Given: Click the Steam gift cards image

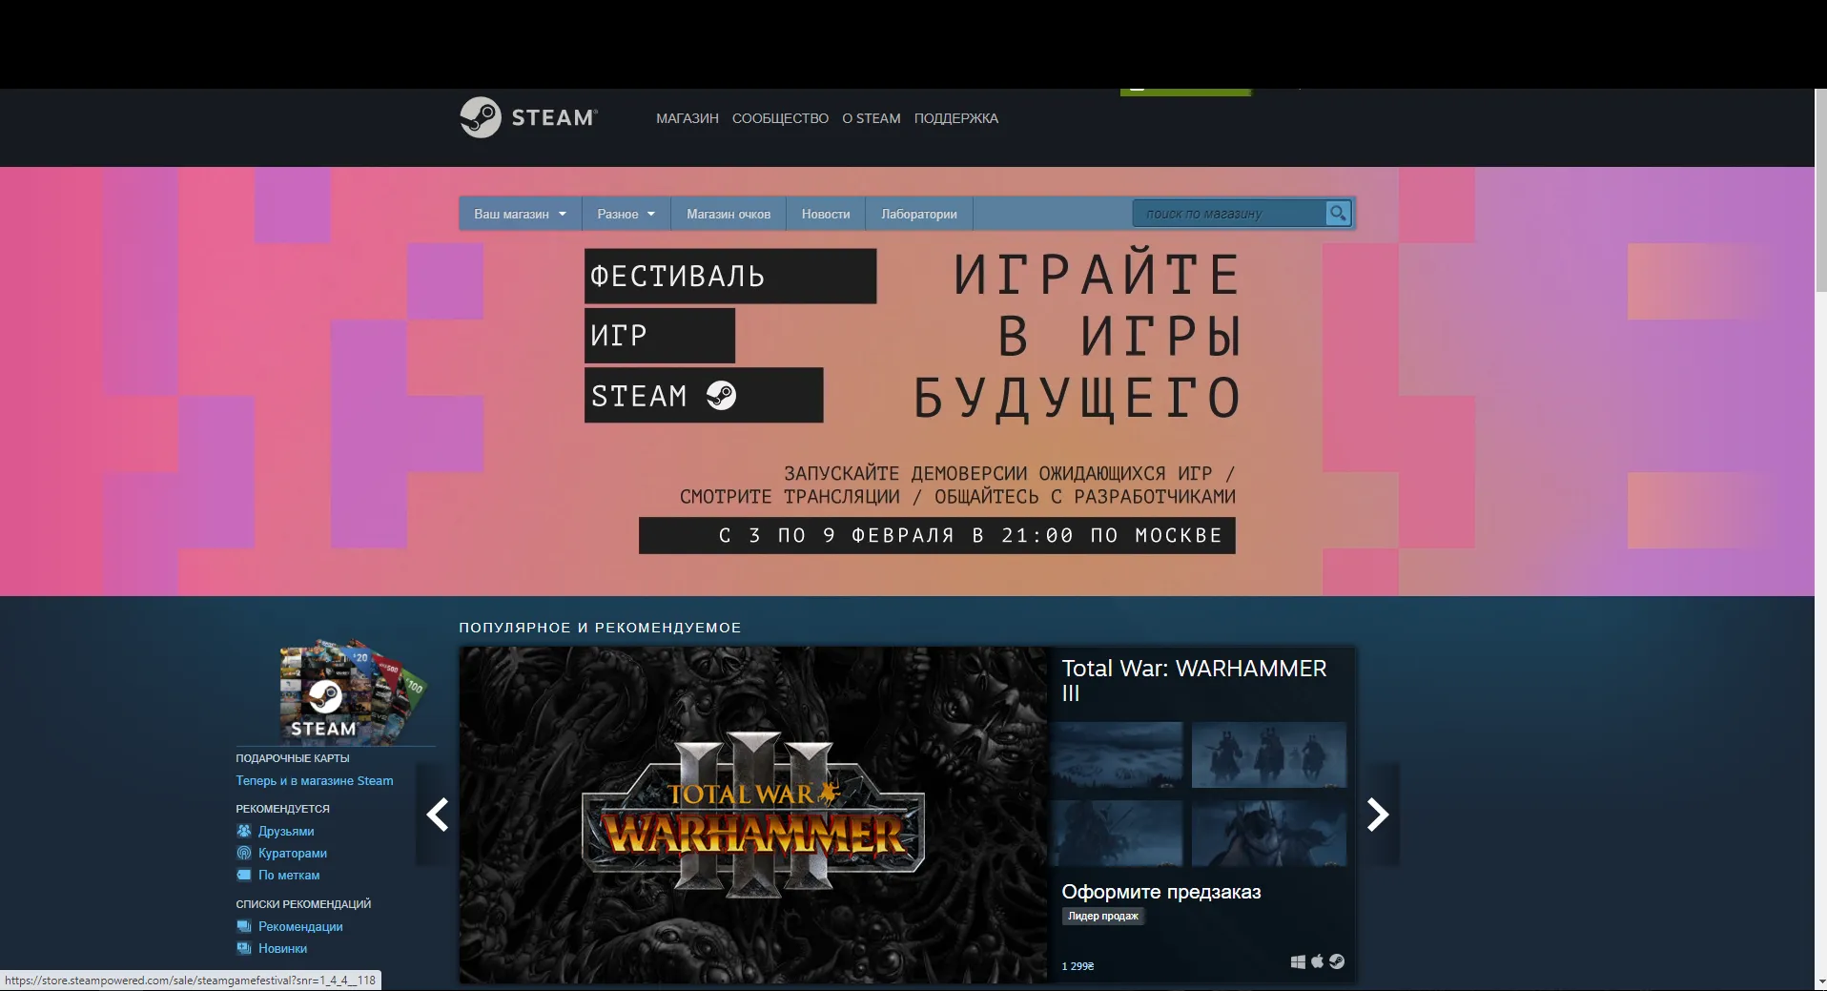Looking at the screenshot, I should [353, 692].
